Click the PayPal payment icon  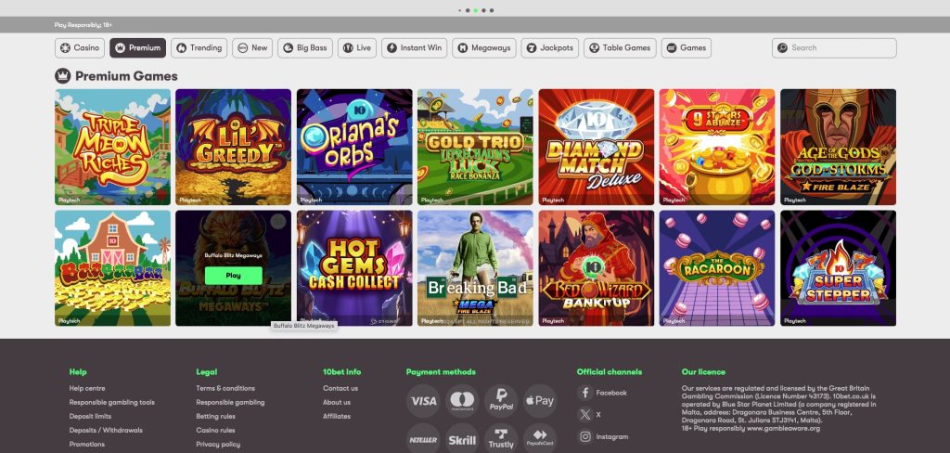tap(501, 401)
